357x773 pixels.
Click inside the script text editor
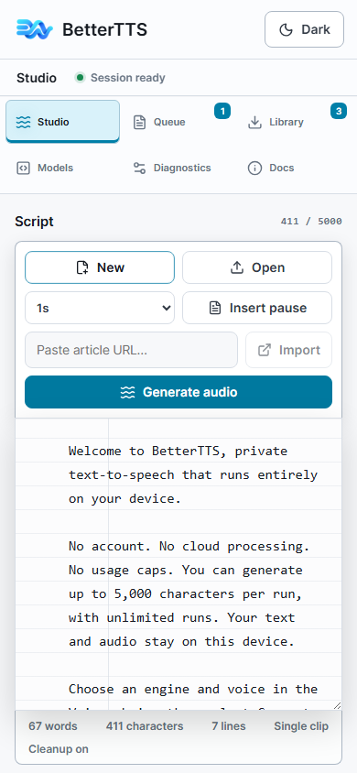click(178, 564)
